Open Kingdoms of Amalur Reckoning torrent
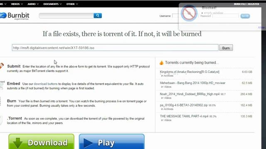 pos(190,72)
